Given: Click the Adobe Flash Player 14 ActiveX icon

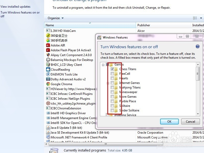Looking at the screenshot, I should coord(48,50).
